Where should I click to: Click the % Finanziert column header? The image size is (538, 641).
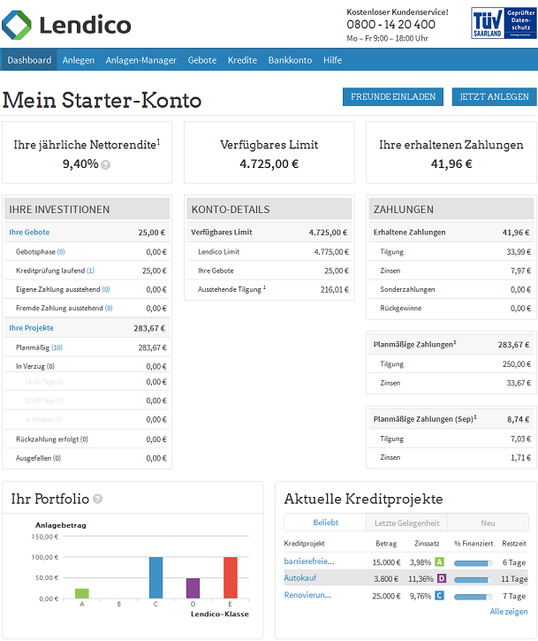(x=474, y=543)
